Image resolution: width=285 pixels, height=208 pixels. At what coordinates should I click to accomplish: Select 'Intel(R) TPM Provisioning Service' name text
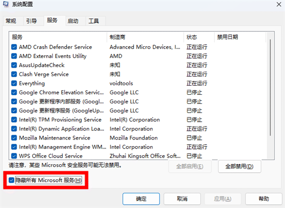[x=60, y=119]
